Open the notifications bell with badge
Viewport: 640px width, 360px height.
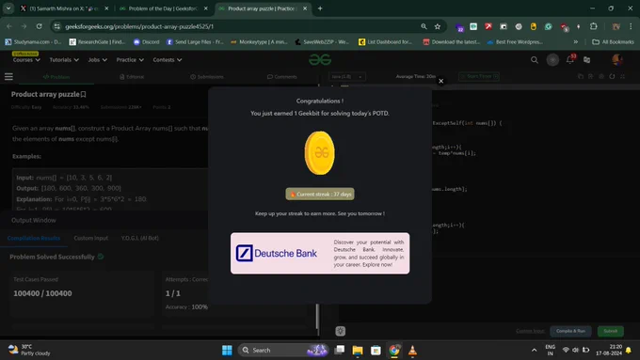pos(570,59)
